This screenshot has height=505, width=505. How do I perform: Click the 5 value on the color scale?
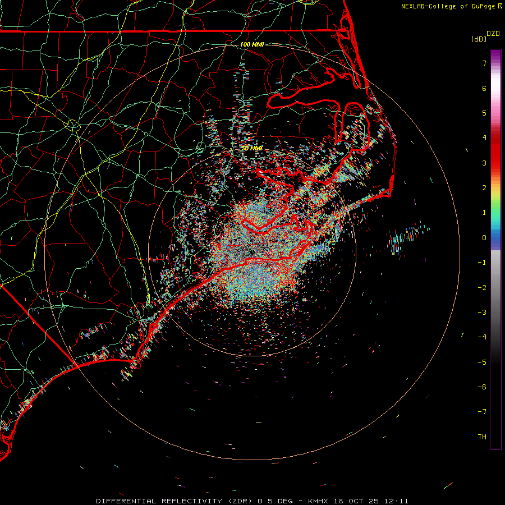tap(484, 113)
